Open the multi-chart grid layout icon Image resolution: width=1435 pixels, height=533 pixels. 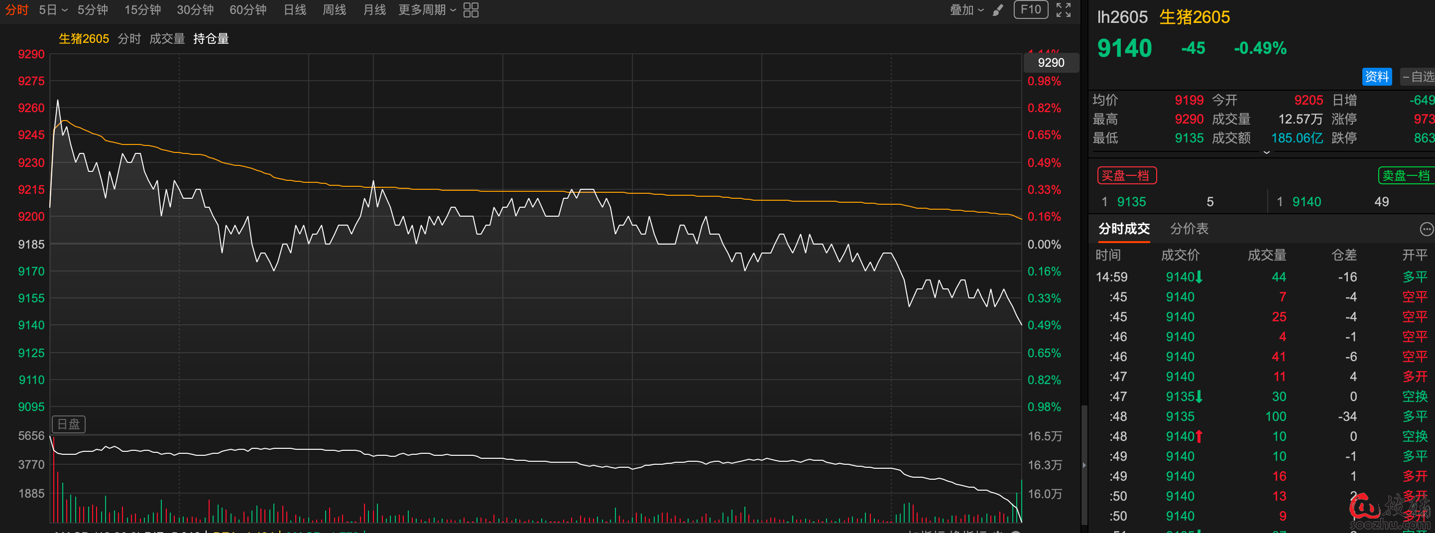pyautogui.click(x=471, y=10)
